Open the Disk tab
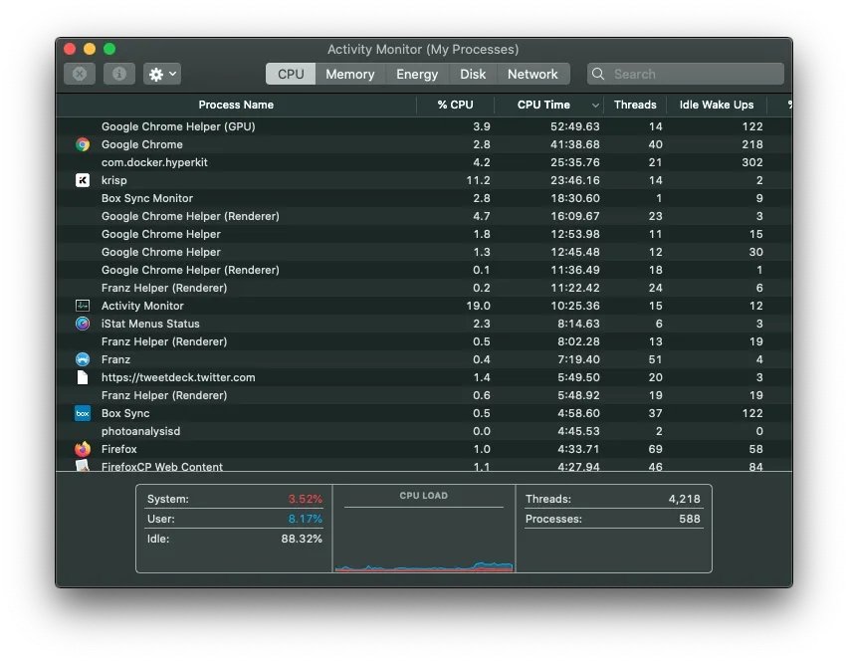This screenshot has width=848, height=661. [x=473, y=74]
